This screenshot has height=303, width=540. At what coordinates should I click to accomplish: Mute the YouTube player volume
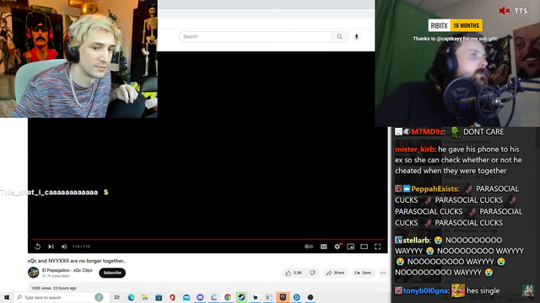point(64,247)
